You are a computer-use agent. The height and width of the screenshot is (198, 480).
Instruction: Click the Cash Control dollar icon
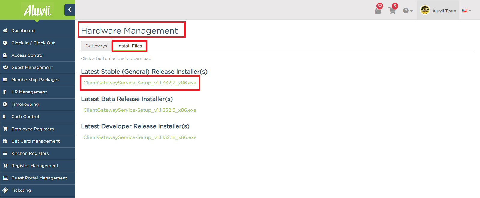pyautogui.click(x=4, y=117)
